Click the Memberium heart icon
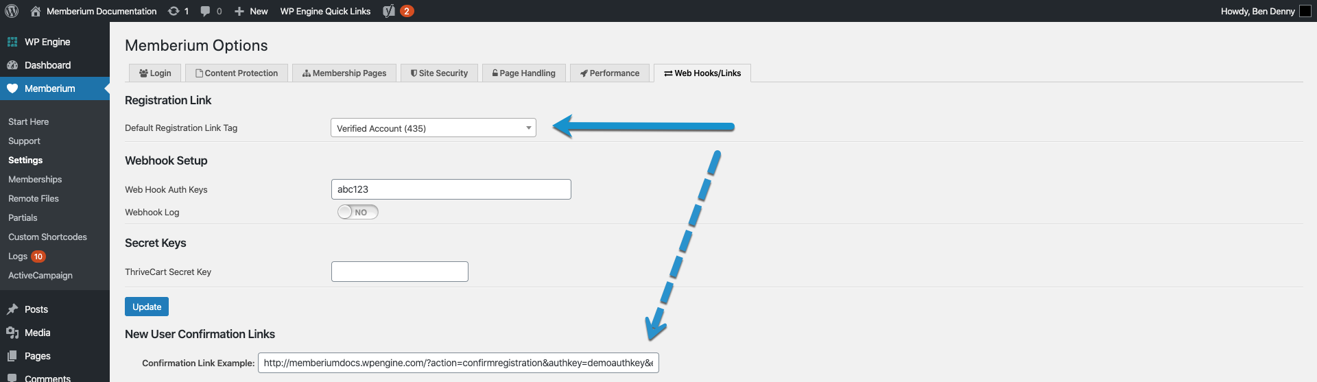1317x382 pixels. pos(12,88)
